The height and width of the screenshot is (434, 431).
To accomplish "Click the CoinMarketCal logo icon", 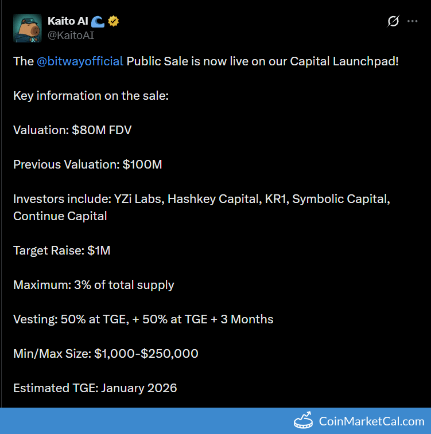I will (304, 421).
